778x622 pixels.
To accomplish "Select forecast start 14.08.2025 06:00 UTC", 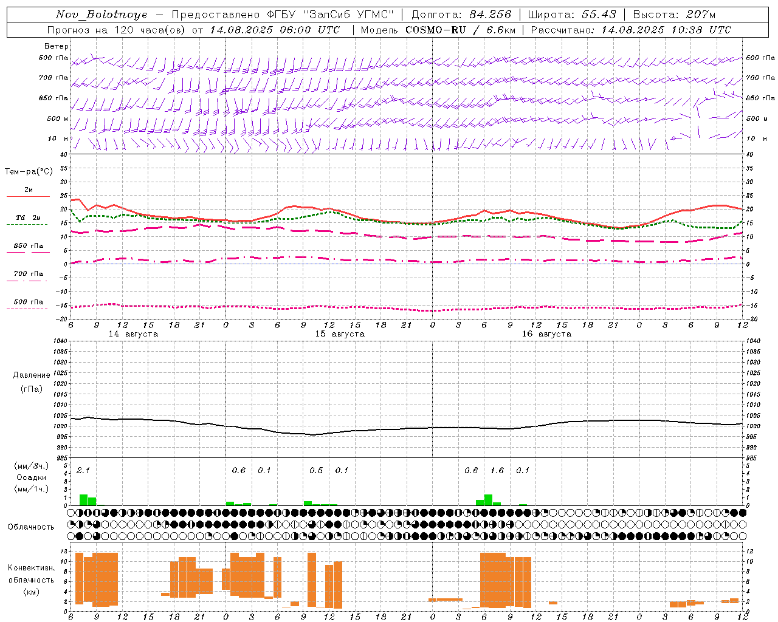I will 275,30.
